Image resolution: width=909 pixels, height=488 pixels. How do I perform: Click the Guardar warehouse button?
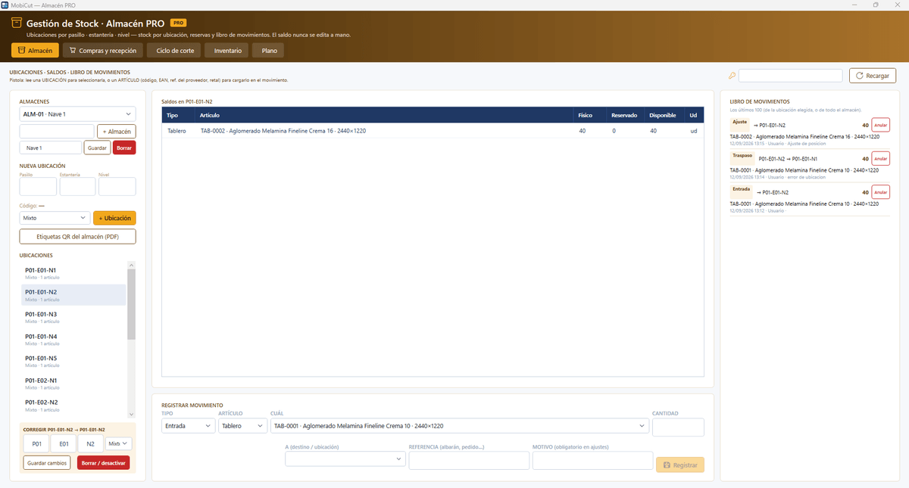[x=97, y=148]
